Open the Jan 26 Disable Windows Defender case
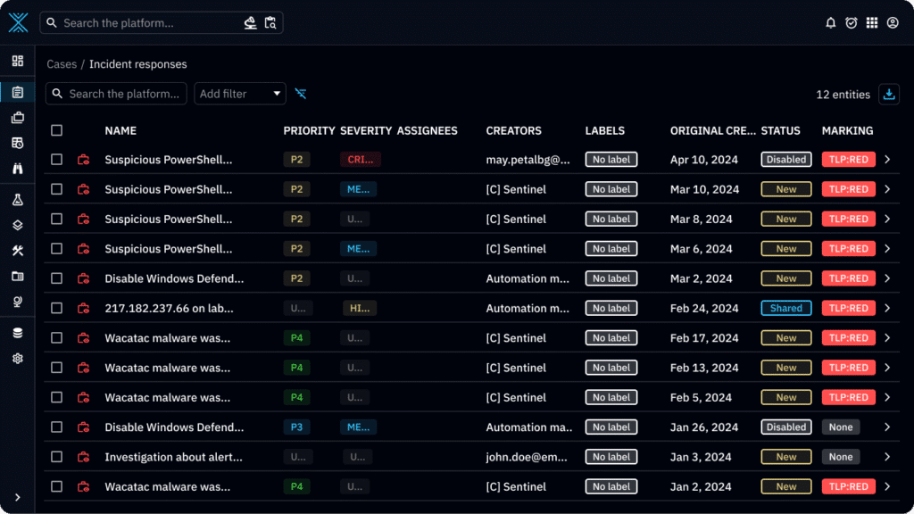 [x=174, y=427]
